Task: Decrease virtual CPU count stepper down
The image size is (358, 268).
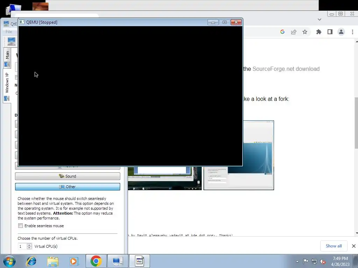Action: (29, 248)
